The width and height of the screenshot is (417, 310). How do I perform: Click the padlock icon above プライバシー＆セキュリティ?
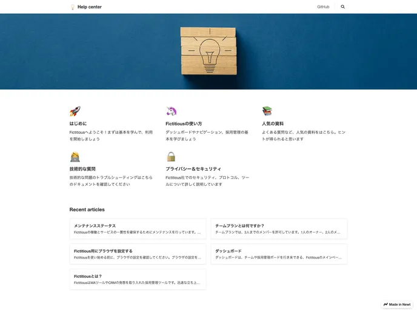coord(171,157)
